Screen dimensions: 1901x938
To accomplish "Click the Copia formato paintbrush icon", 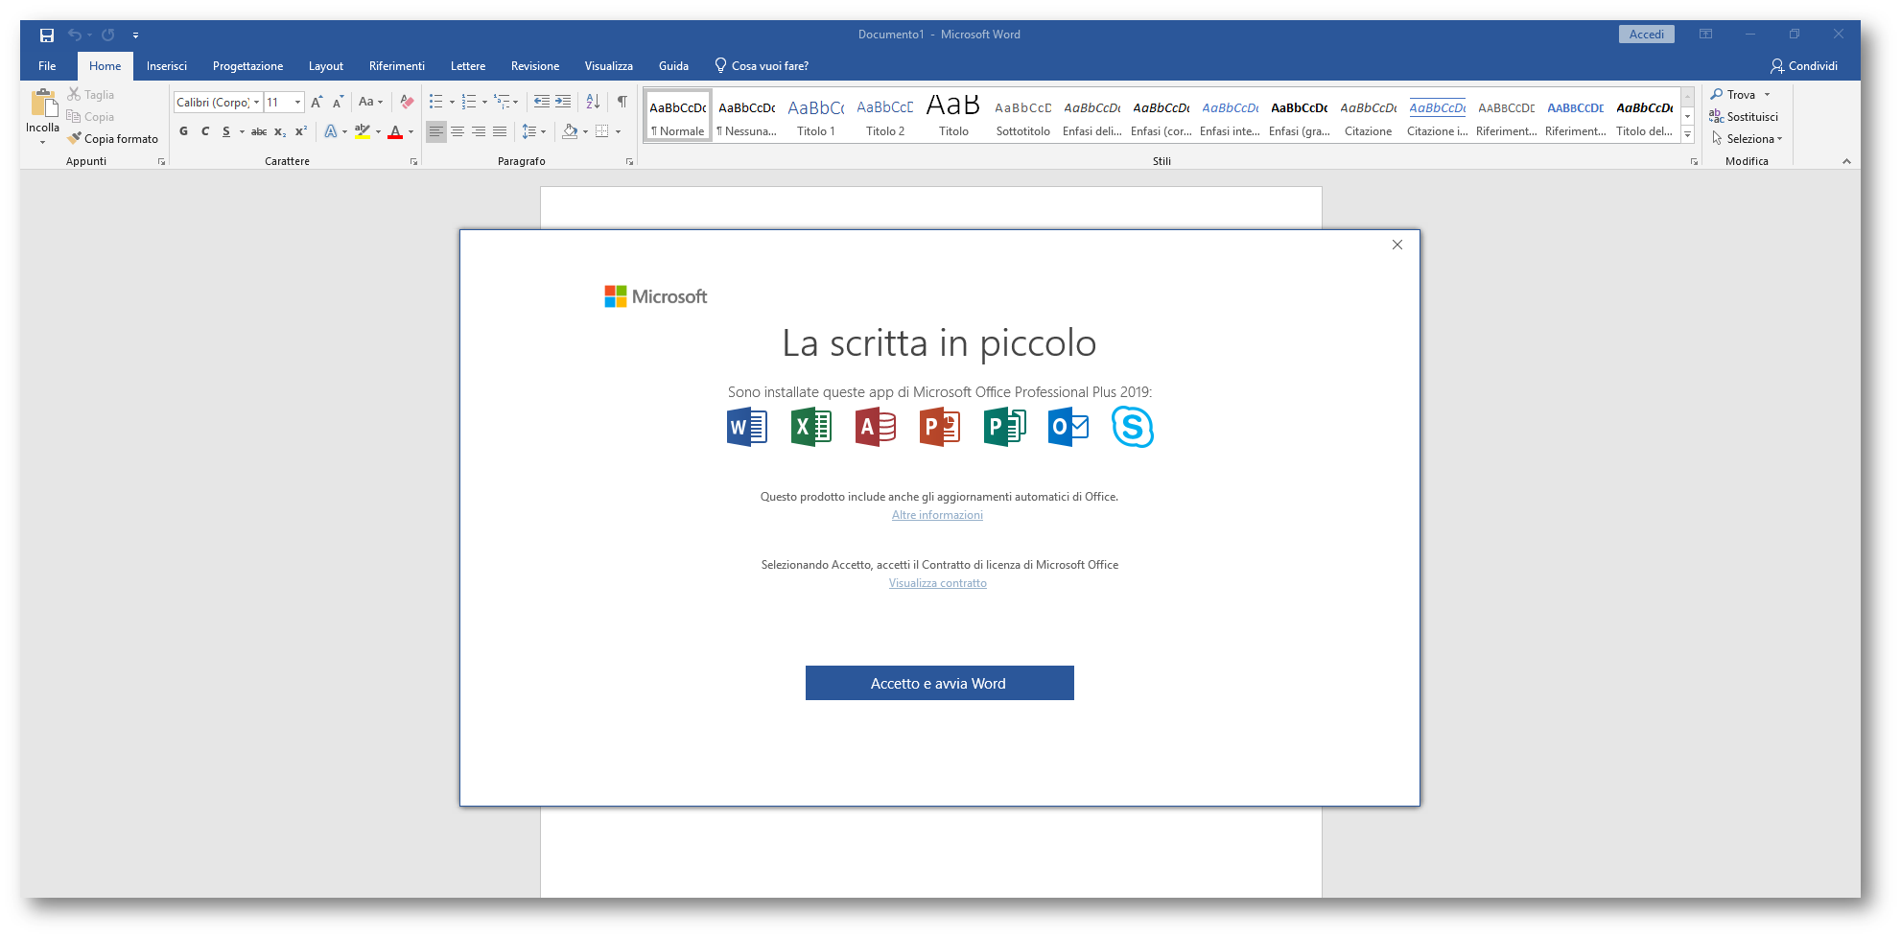I will 74,138.
